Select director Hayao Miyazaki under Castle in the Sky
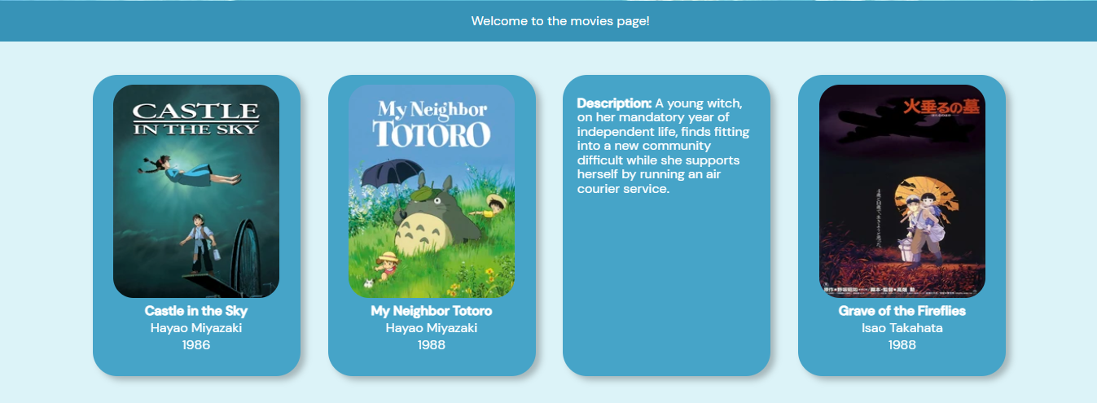 click(x=196, y=328)
